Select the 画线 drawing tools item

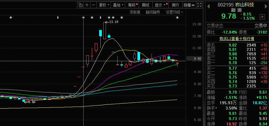pyautogui.click(x=145, y=5)
